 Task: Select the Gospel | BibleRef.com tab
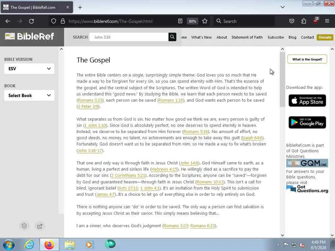[x=37, y=7]
